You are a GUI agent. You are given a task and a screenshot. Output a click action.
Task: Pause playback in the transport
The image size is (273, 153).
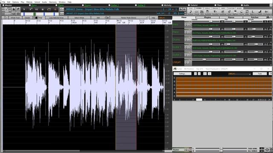pos(36,9)
